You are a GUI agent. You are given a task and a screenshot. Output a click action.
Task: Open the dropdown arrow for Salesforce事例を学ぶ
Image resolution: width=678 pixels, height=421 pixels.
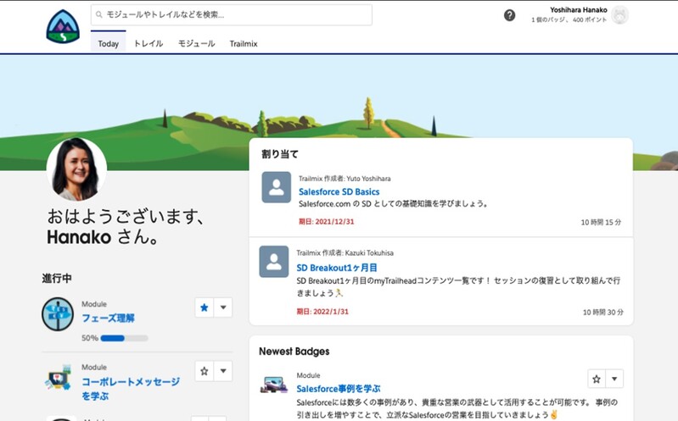point(615,379)
